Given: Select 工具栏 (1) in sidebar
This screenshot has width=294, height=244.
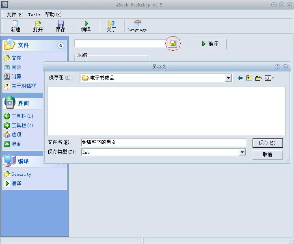Looking at the screenshot, I should (x=18, y=116).
